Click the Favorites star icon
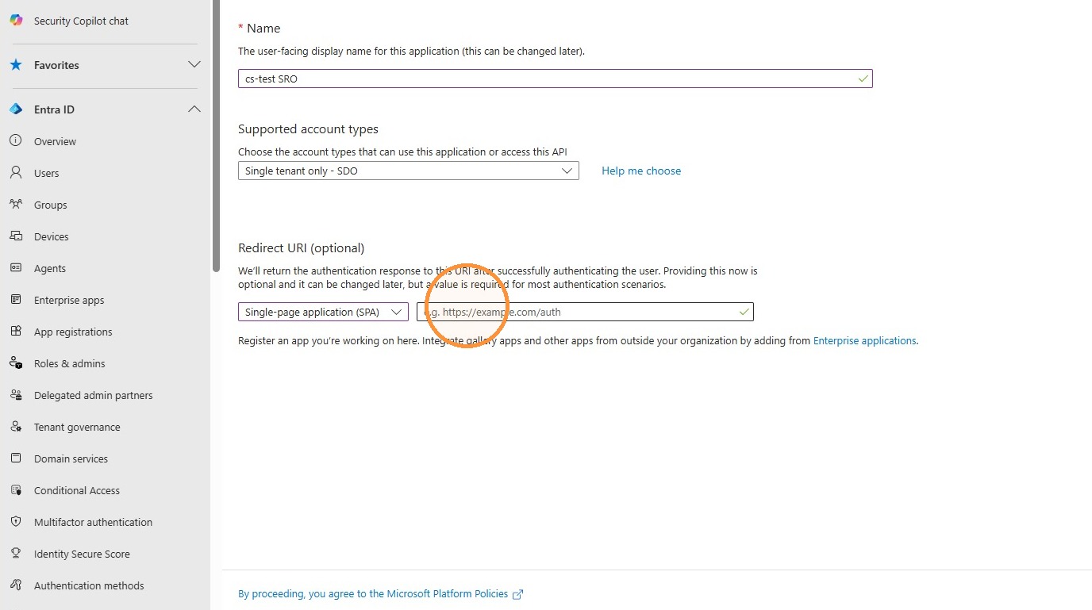Viewport: 1092px width, 610px height. pyautogui.click(x=16, y=65)
